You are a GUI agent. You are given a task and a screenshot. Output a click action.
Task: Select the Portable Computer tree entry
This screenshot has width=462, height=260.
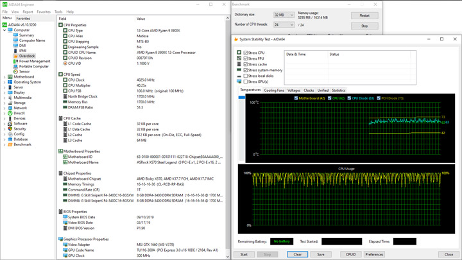pyautogui.click(x=33, y=66)
